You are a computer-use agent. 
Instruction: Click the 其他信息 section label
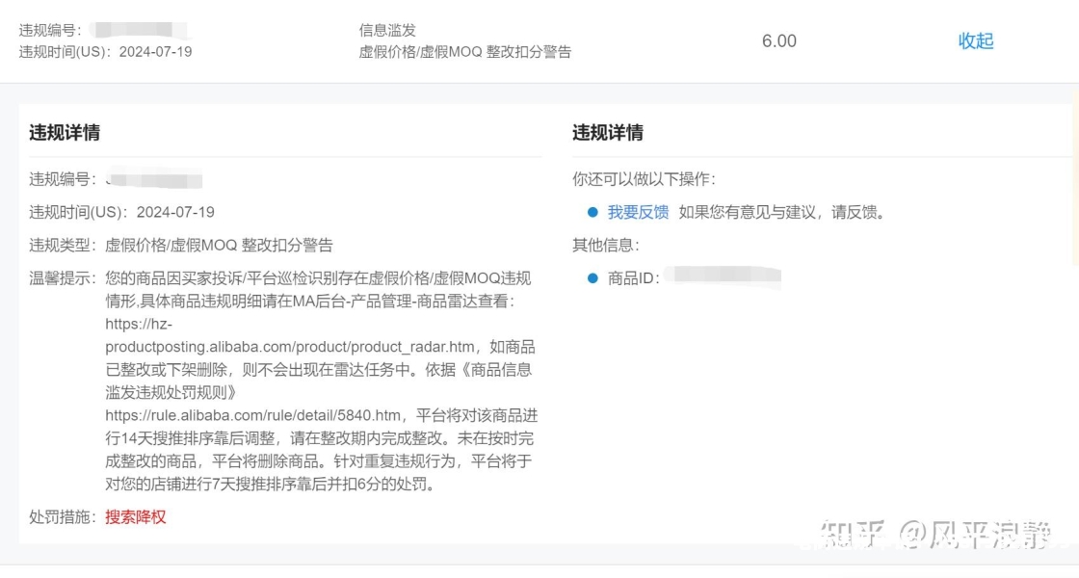pos(605,245)
